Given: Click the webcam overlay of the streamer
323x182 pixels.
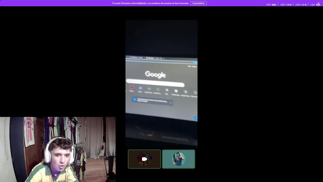Looking at the screenshot, I should [58, 149].
